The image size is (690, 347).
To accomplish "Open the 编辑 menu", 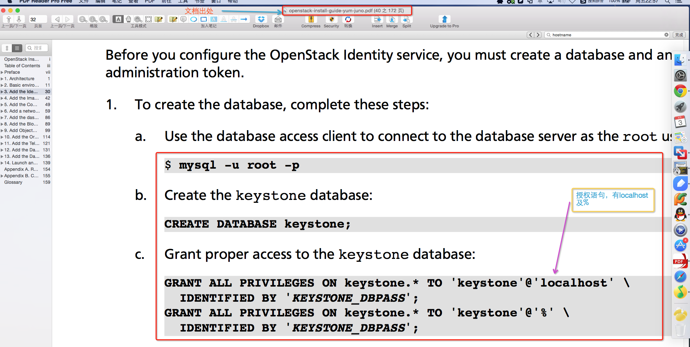I will click(x=100, y=1).
